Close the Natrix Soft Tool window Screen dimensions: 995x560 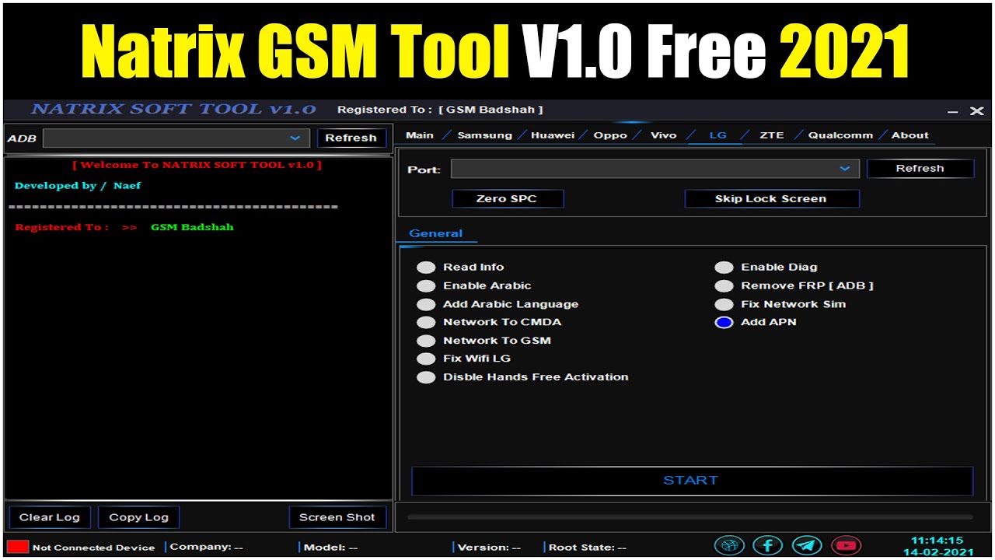click(x=977, y=111)
